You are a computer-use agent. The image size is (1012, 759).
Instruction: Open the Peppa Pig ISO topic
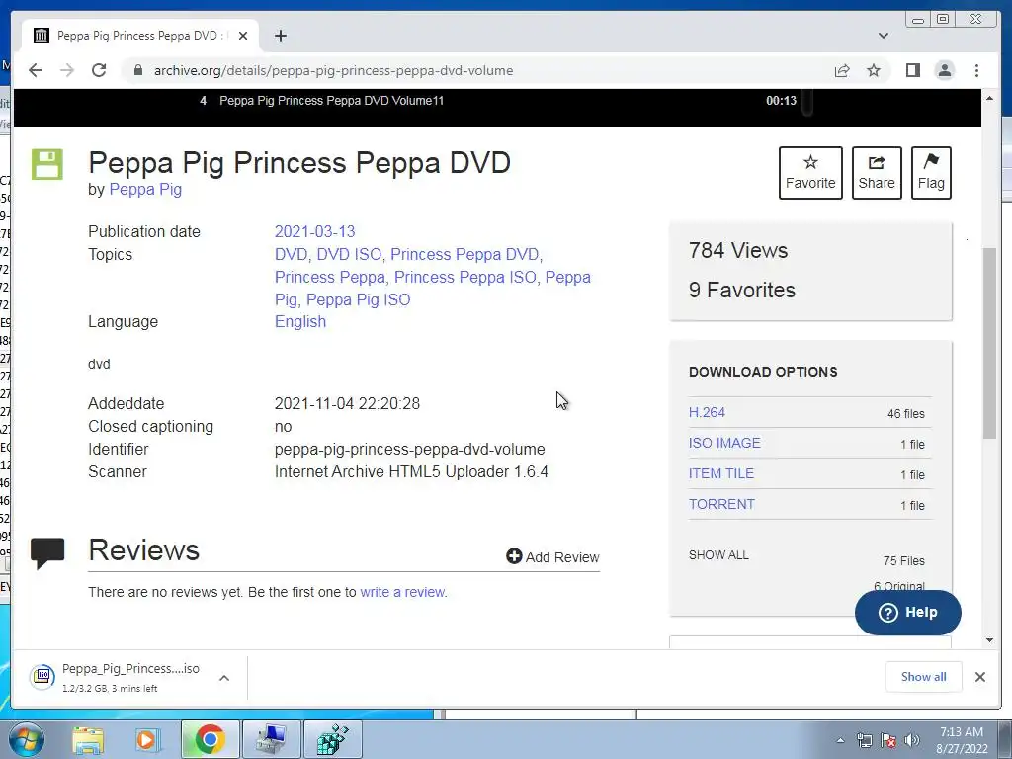click(x=358, y=299)
